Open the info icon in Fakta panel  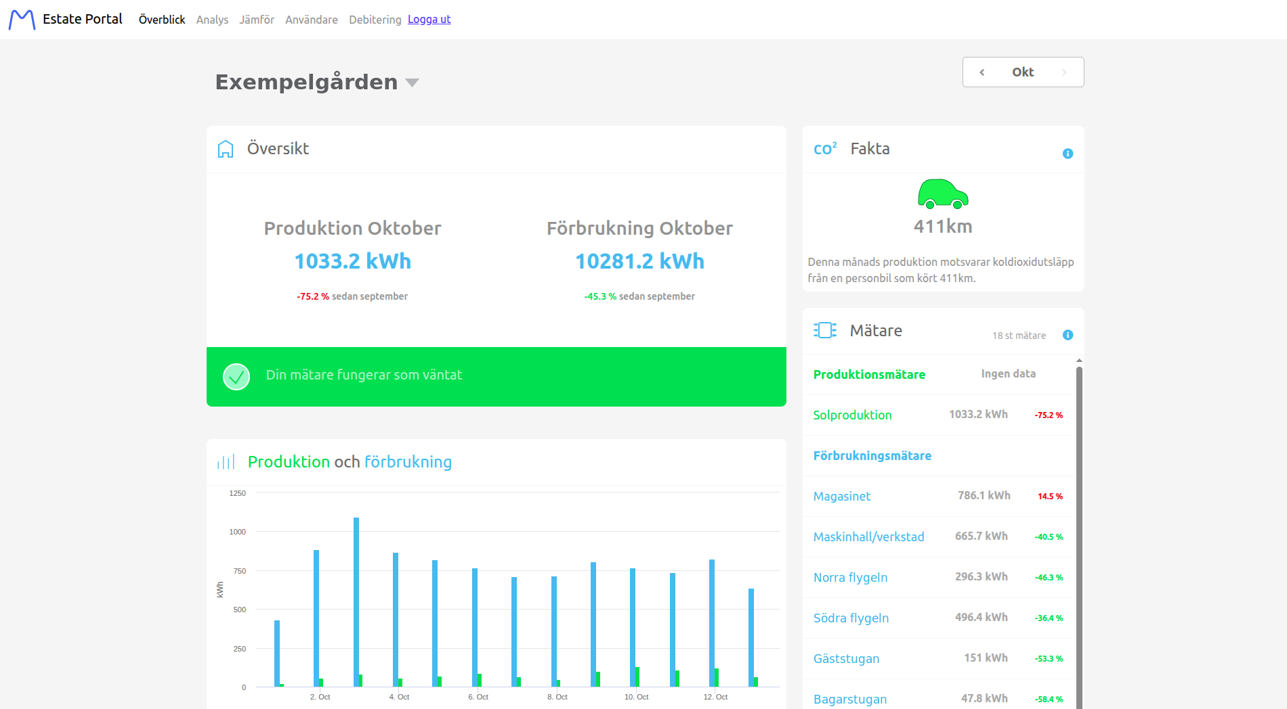1068,154
